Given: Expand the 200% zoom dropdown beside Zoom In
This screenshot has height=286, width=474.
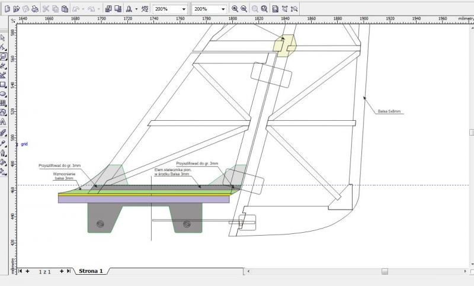Looking at the screenshot, I should point(223,9).
